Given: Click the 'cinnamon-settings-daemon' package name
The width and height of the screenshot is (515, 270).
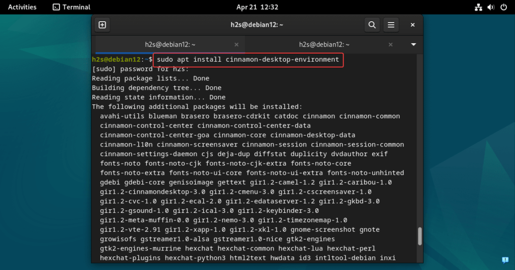Looking at the screenshot, I should pyautogui.click(x=148, y=154).
